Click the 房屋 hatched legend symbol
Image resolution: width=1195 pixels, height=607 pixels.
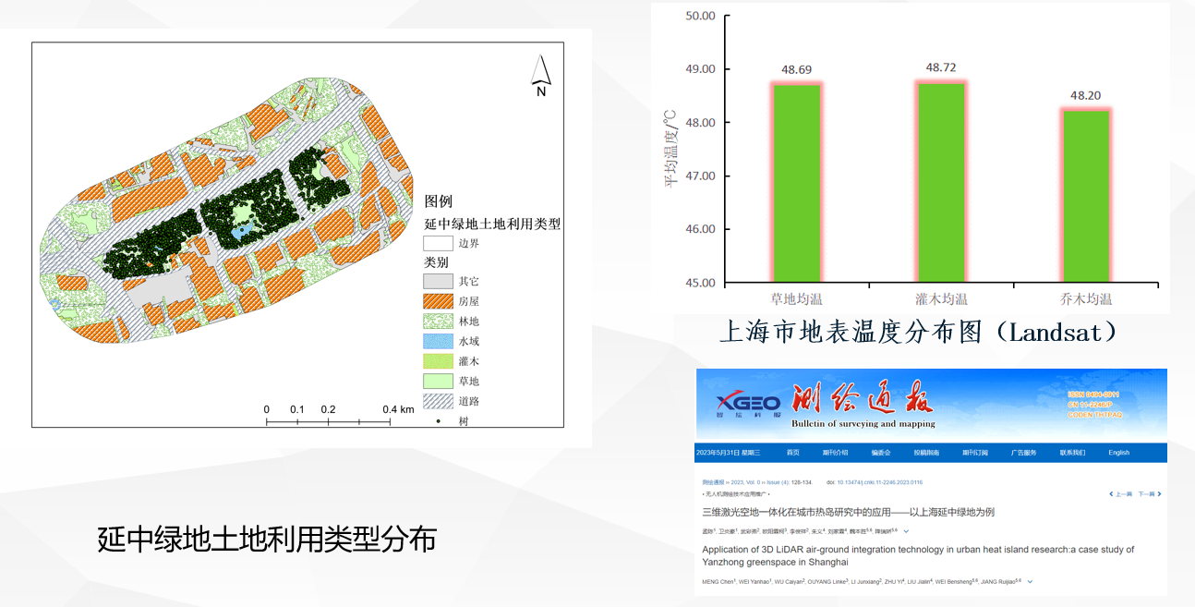click(x=438, y=301)
